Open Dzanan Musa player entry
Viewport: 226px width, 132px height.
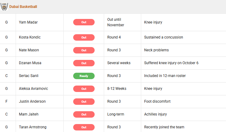pos(30,63)
